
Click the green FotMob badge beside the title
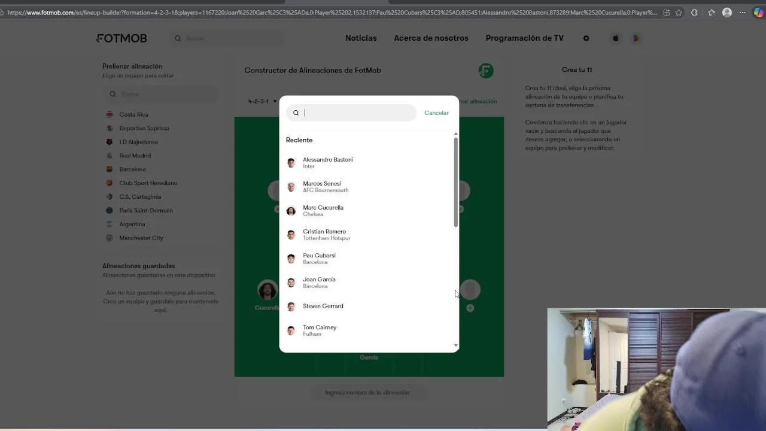click(x=486, y=71)
